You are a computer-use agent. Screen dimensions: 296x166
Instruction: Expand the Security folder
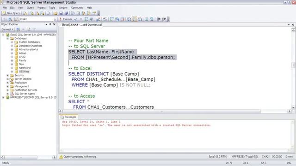pos(7,75)
